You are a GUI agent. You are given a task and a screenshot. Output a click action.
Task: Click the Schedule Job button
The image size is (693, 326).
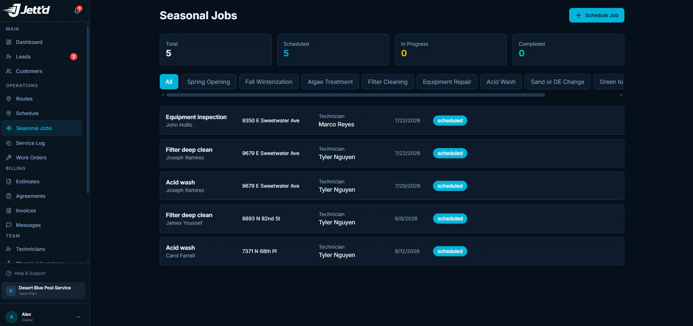[596, 15]
